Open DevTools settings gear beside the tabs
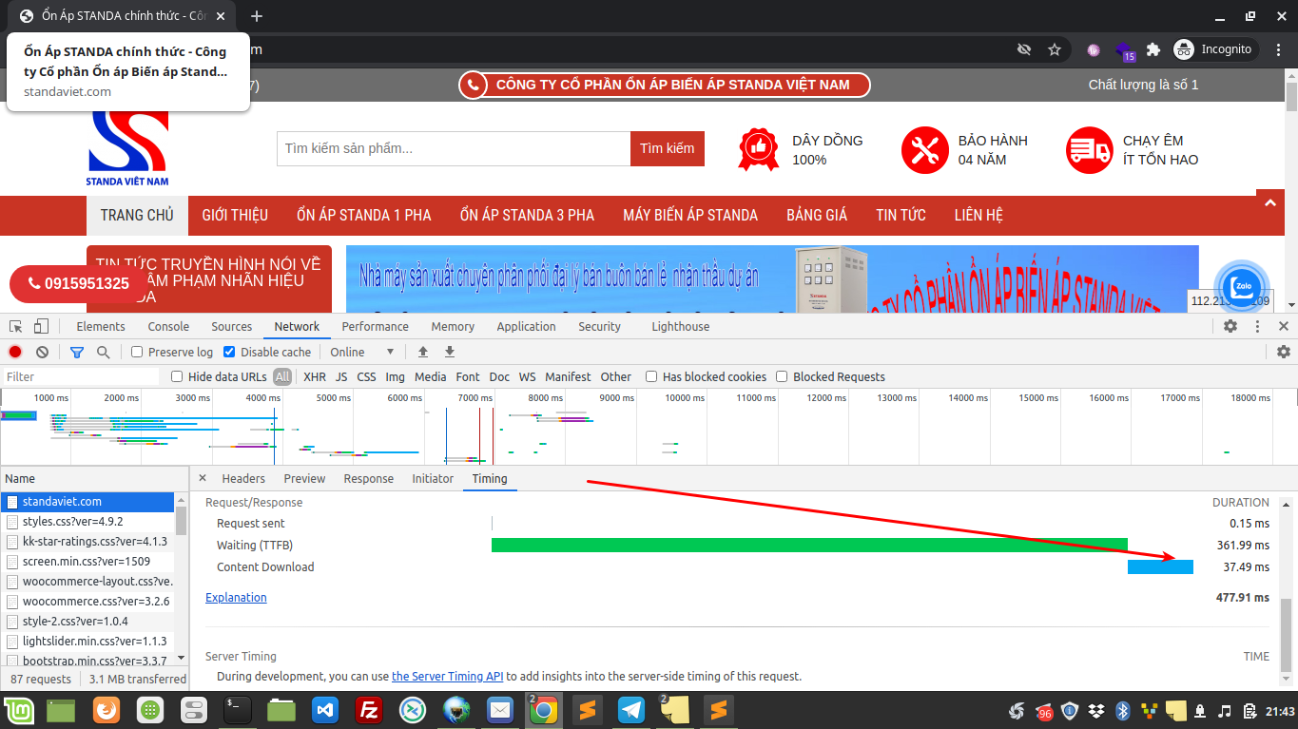 coord(1230,326)
